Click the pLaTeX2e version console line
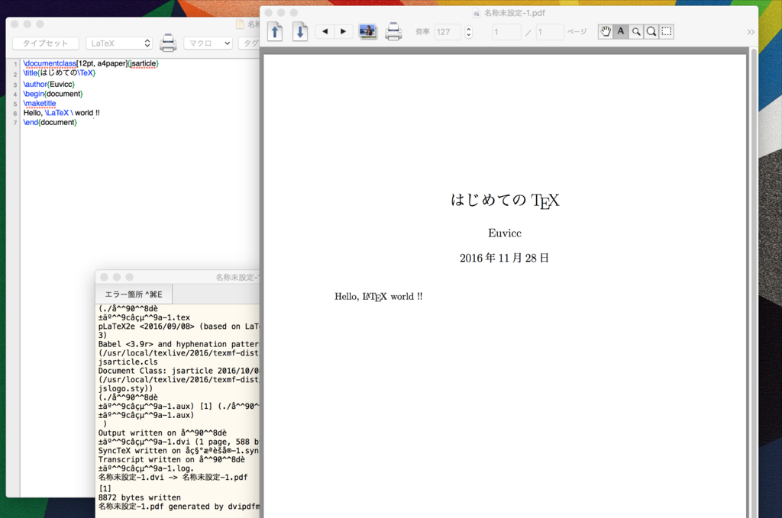The height and width of the screenshot is (518, 782). (x=179, y=327)
